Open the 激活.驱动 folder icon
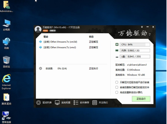Viewport: 167px width, 124px height. point(6,99)
